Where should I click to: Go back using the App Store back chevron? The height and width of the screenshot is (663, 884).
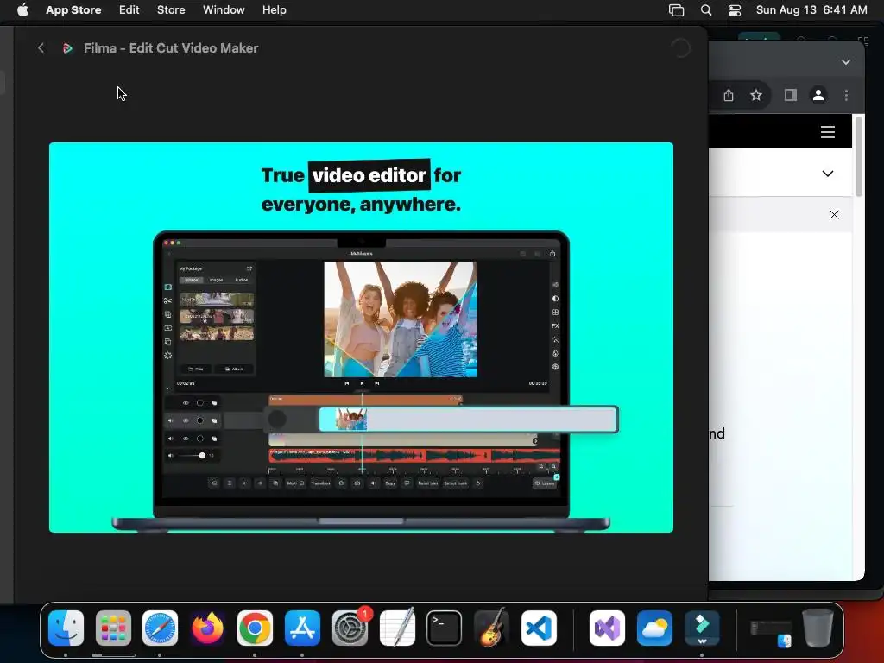point(41,48)
